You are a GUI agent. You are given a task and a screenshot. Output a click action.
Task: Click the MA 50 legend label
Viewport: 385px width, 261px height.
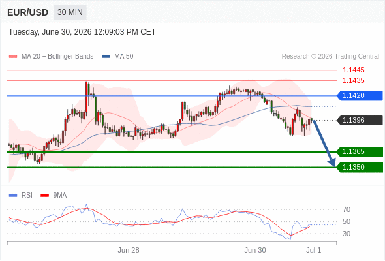coord(124,57)
